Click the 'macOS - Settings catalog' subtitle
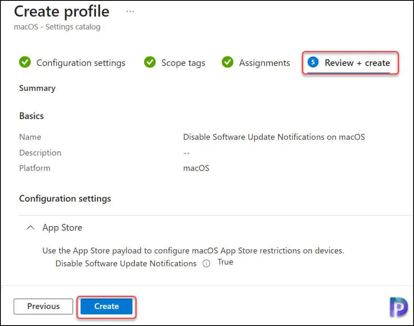 pyautogui.click(x=57, y=27)
